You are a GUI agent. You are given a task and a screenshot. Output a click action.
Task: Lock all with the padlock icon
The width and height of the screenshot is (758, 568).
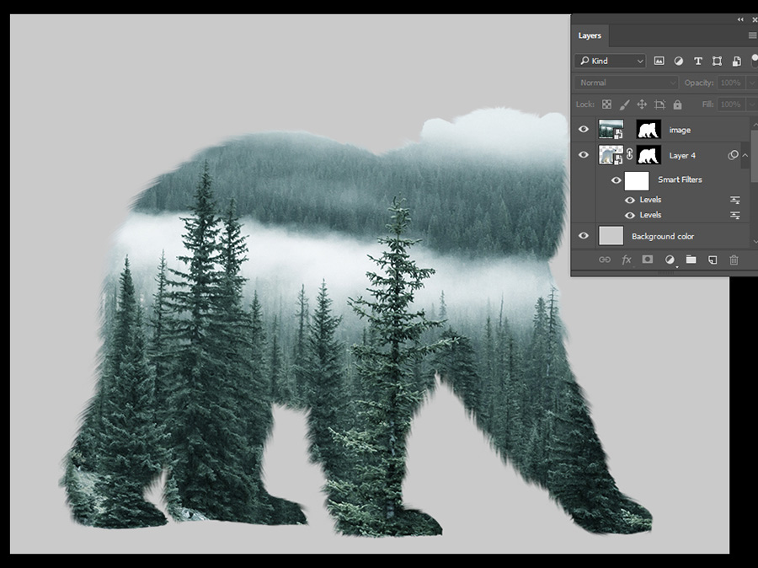[x=678, y=104]
